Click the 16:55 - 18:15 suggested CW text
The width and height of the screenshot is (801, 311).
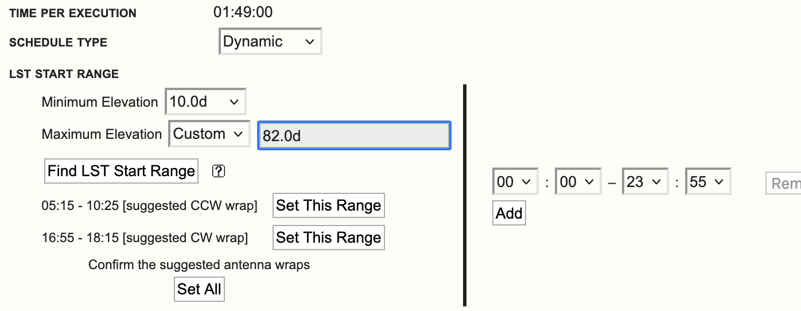pos(145,238)
